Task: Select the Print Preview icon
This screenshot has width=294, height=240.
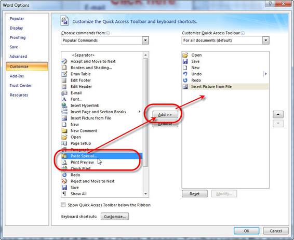Action: 64,162
